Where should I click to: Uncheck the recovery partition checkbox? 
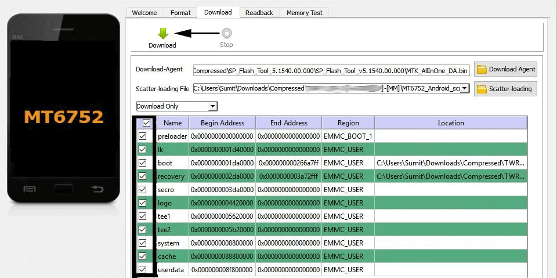coord(142,176)
